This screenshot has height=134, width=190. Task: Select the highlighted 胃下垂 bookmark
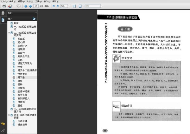click(21, 77)
